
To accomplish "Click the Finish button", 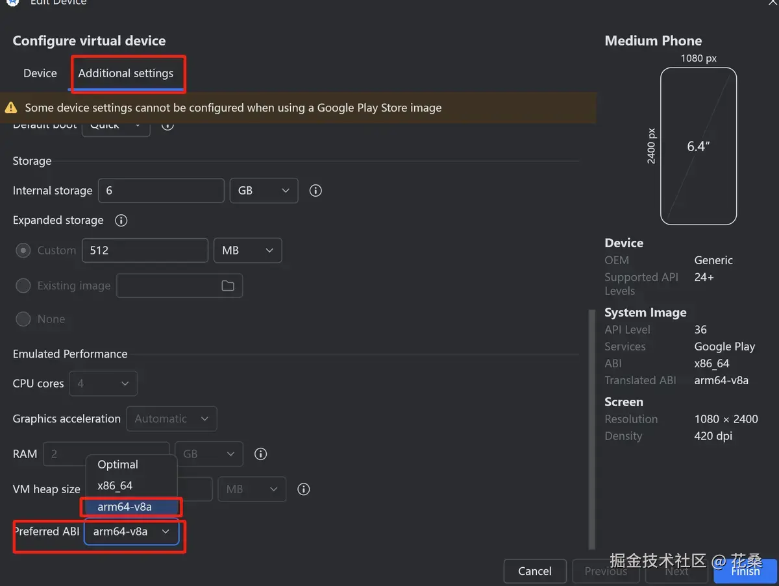I will (x=745, y=571).
